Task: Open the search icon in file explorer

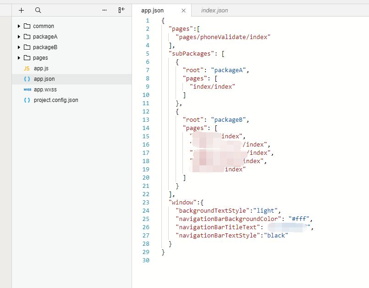Action: 38,10
